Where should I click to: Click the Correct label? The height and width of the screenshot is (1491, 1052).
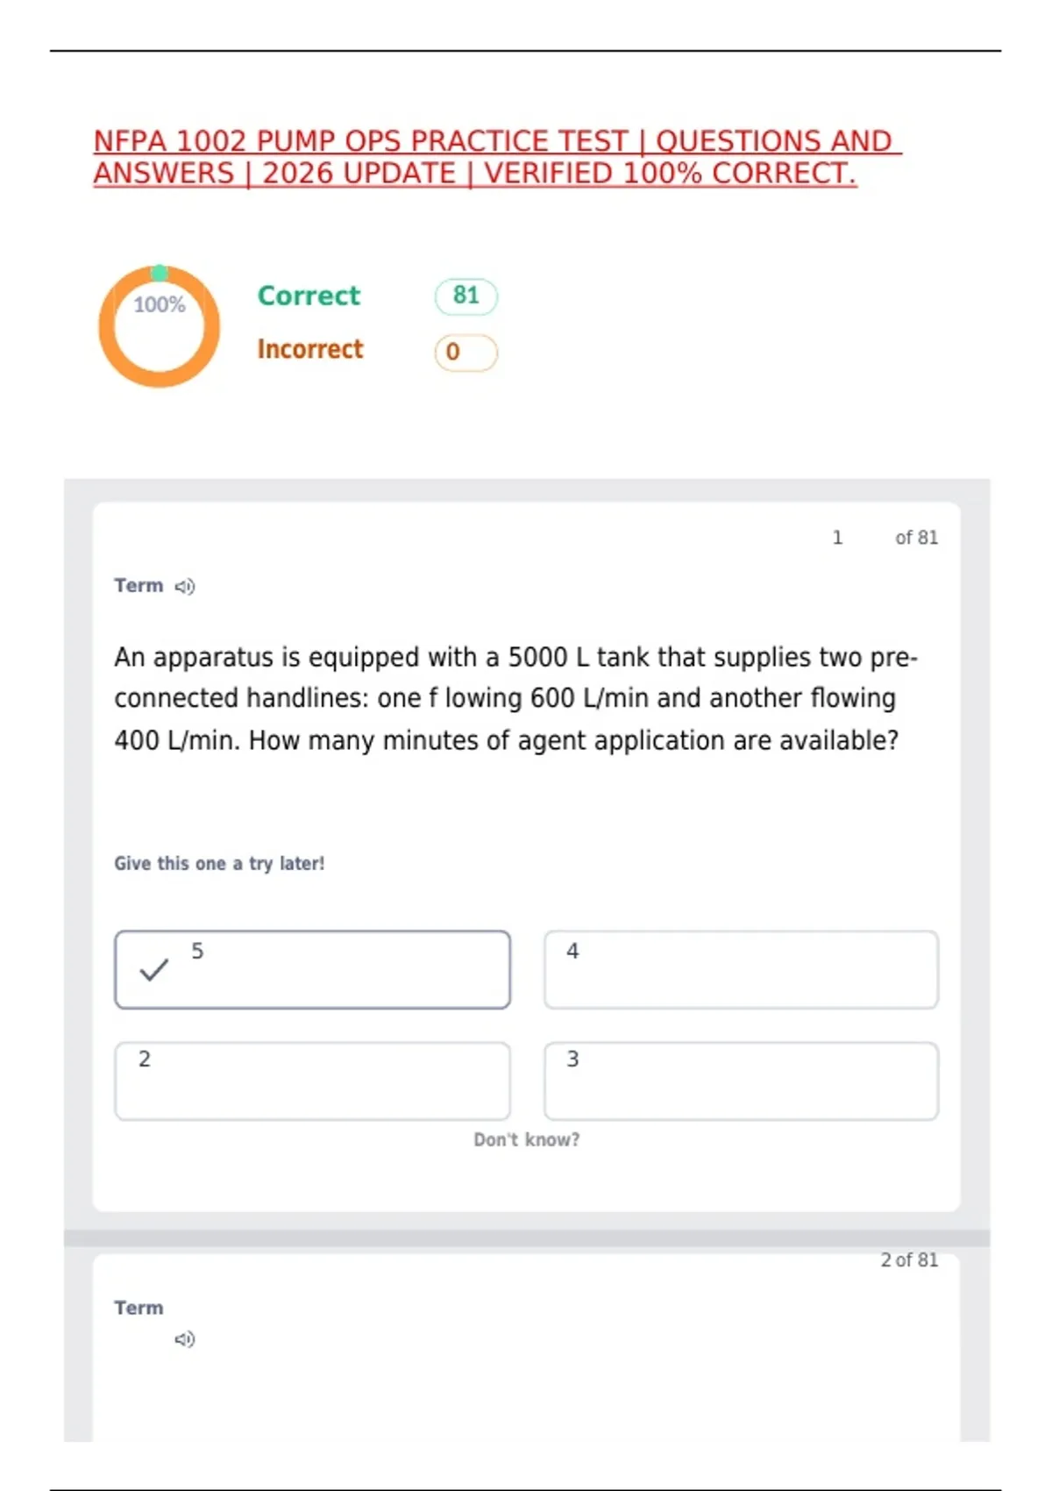point(309,296)
